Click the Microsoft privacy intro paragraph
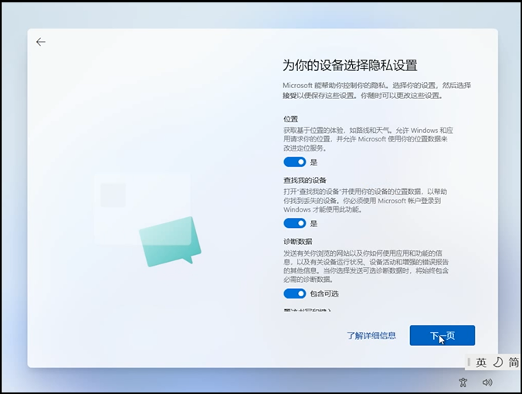Viewport: 522px width, 394px height. click(376, 90)
